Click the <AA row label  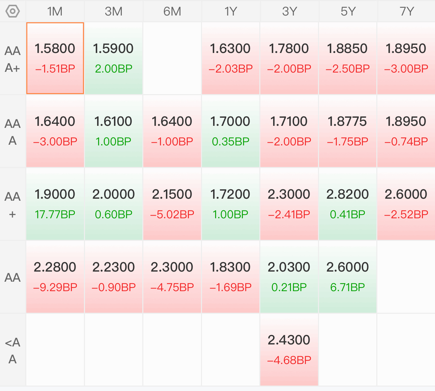pyautogui.click(x=13, y=350)
